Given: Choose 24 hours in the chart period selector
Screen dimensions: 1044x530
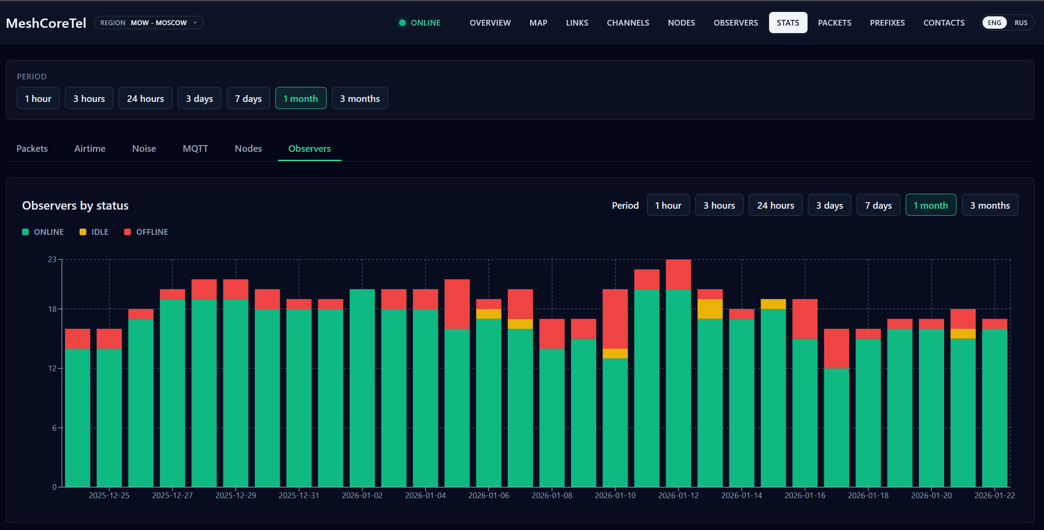Looking at the screenshot, I should coord(775,205).
